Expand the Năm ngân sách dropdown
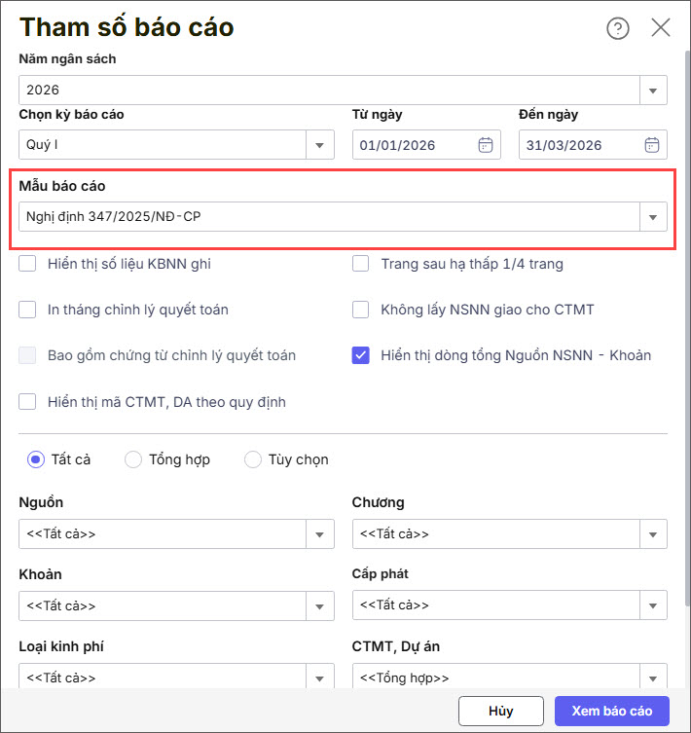 (653, 91)
